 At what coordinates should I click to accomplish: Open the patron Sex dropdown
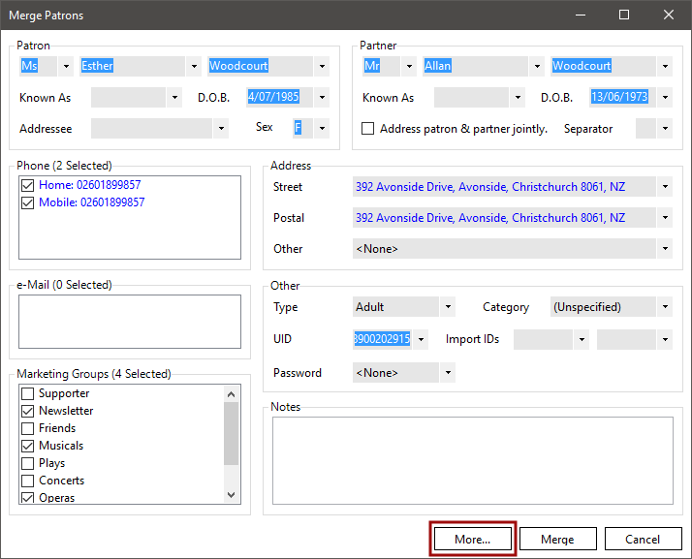(322, 128)
